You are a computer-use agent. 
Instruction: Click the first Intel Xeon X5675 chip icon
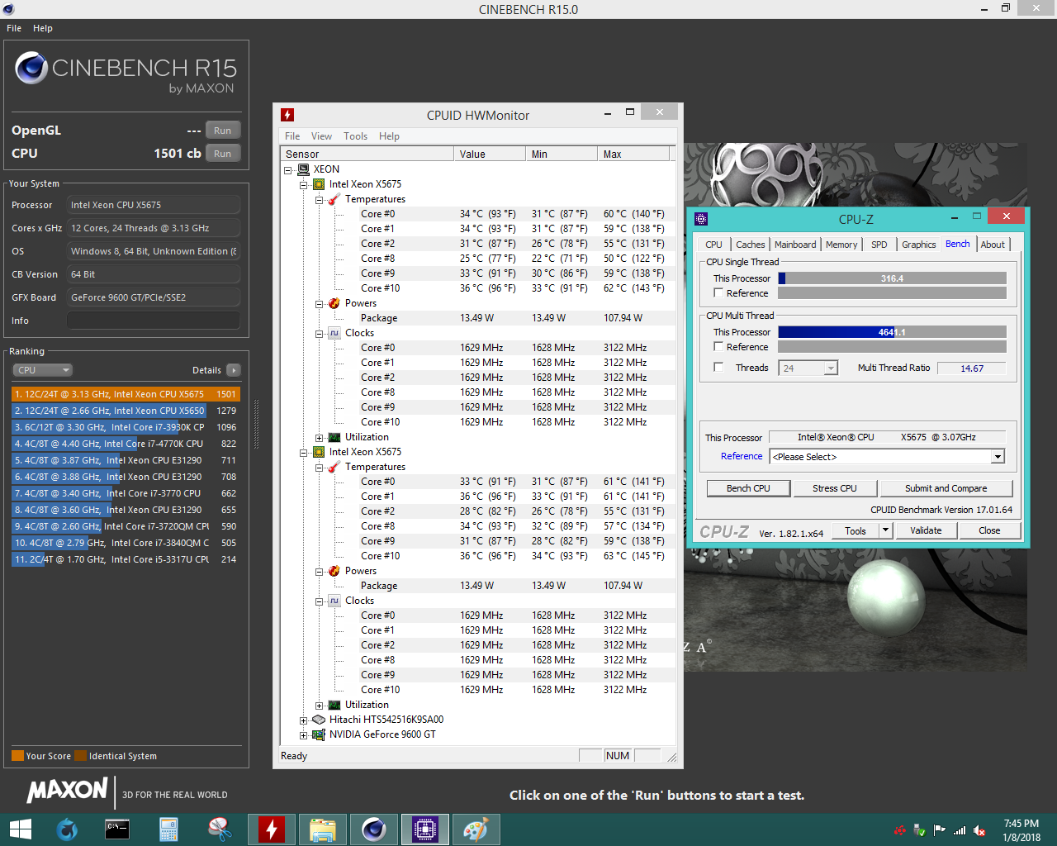point(319,184)
